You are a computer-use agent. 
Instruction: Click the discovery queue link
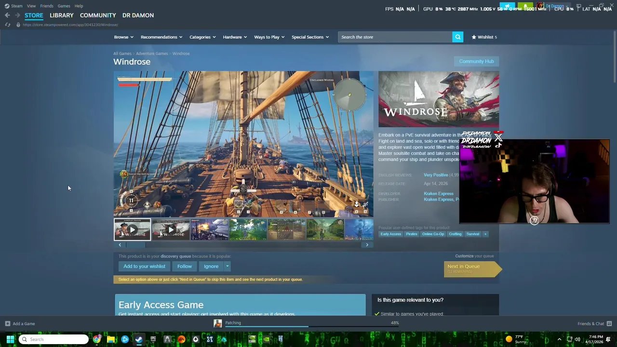click(x=175, y=256)
